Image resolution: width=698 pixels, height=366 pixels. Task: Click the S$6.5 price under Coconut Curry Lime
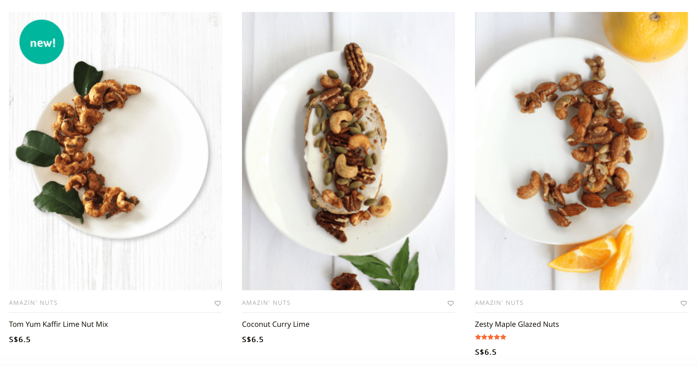click(x=253, y=339)
